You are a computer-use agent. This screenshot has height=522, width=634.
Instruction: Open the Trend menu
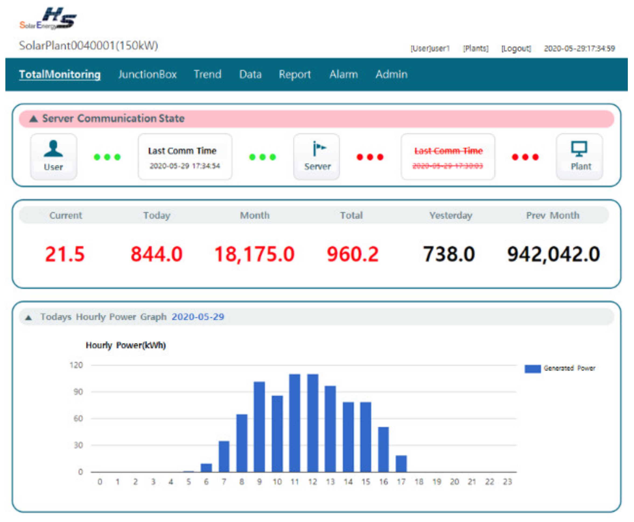(x=207, y=74)
